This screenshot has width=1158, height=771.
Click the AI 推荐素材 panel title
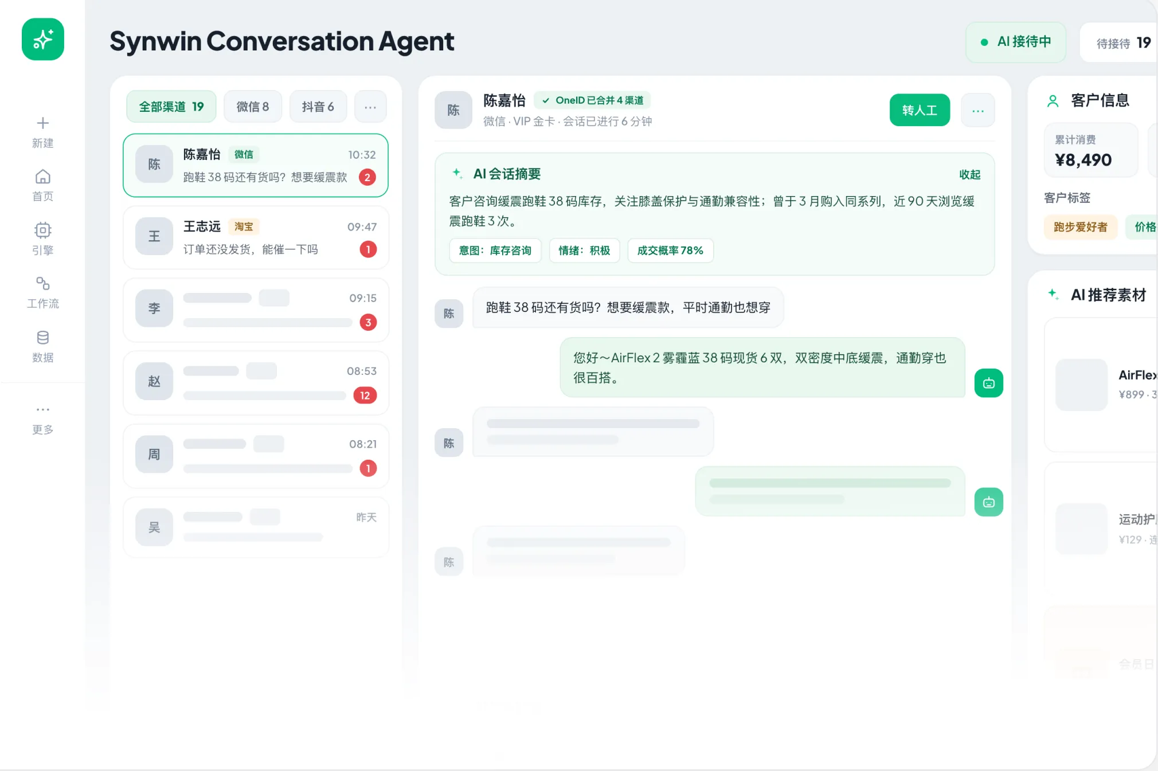[x=1108, y=295]
